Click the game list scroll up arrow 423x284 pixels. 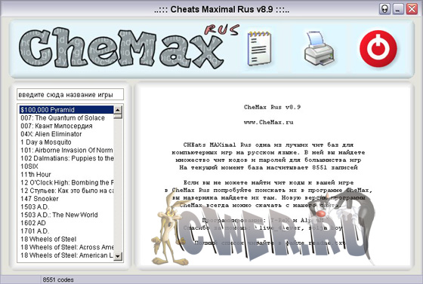click(x=118, y=110)
